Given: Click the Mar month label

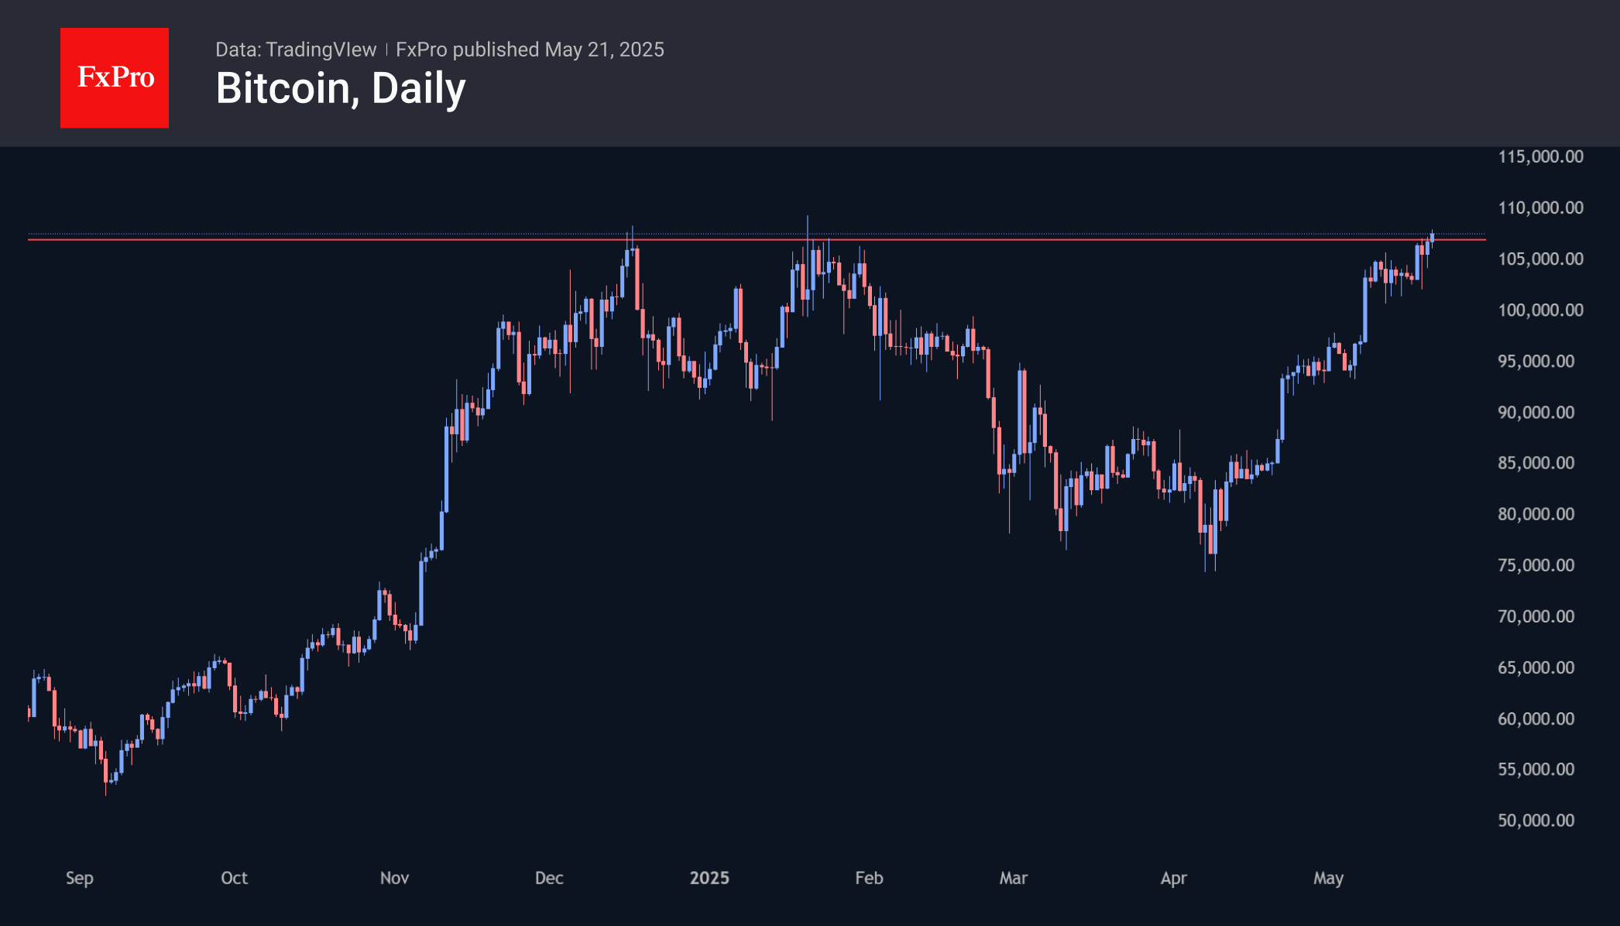Looking at the screenshot, I should 1013,878.
